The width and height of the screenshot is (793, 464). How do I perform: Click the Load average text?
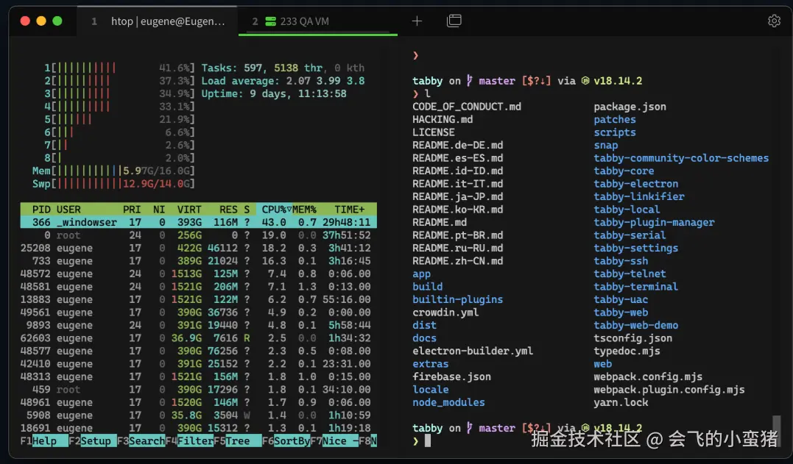(x=283, y=81)
